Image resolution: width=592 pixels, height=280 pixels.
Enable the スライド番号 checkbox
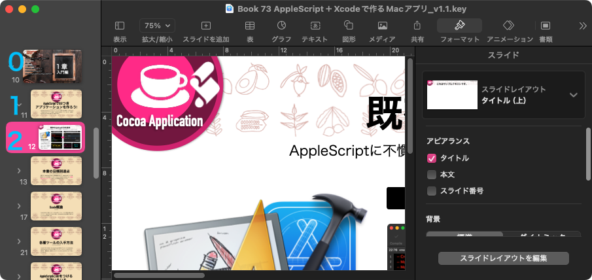432,191
